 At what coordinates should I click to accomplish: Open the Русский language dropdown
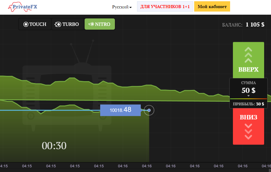click(122, 7)
